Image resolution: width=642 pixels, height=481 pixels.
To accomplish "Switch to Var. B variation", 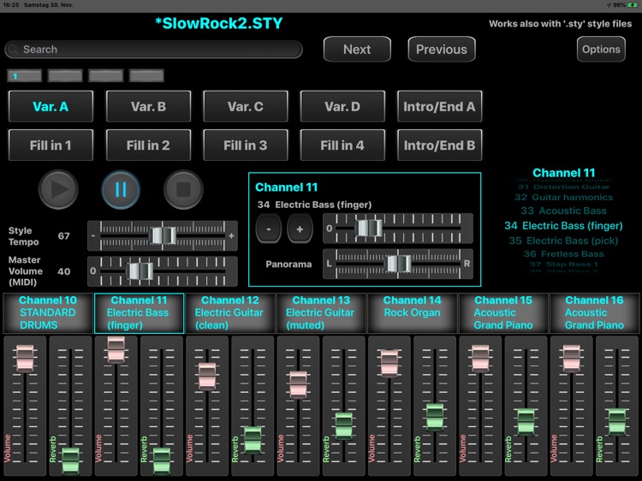I will coord(148,106).
